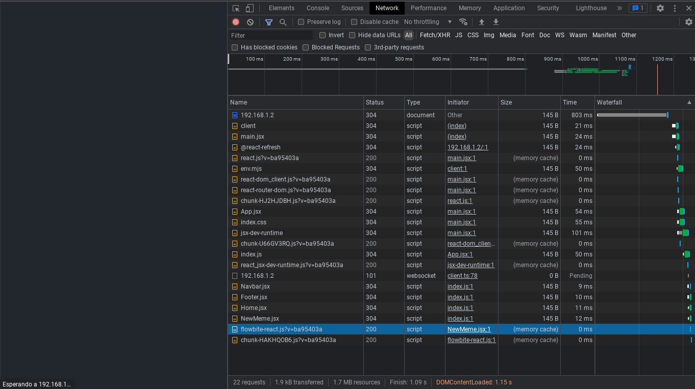Clear the network log with the block icon
Image resolution: width=695 pixels, height=389 pixels.
pyautogui.click(x=250, y=22)
